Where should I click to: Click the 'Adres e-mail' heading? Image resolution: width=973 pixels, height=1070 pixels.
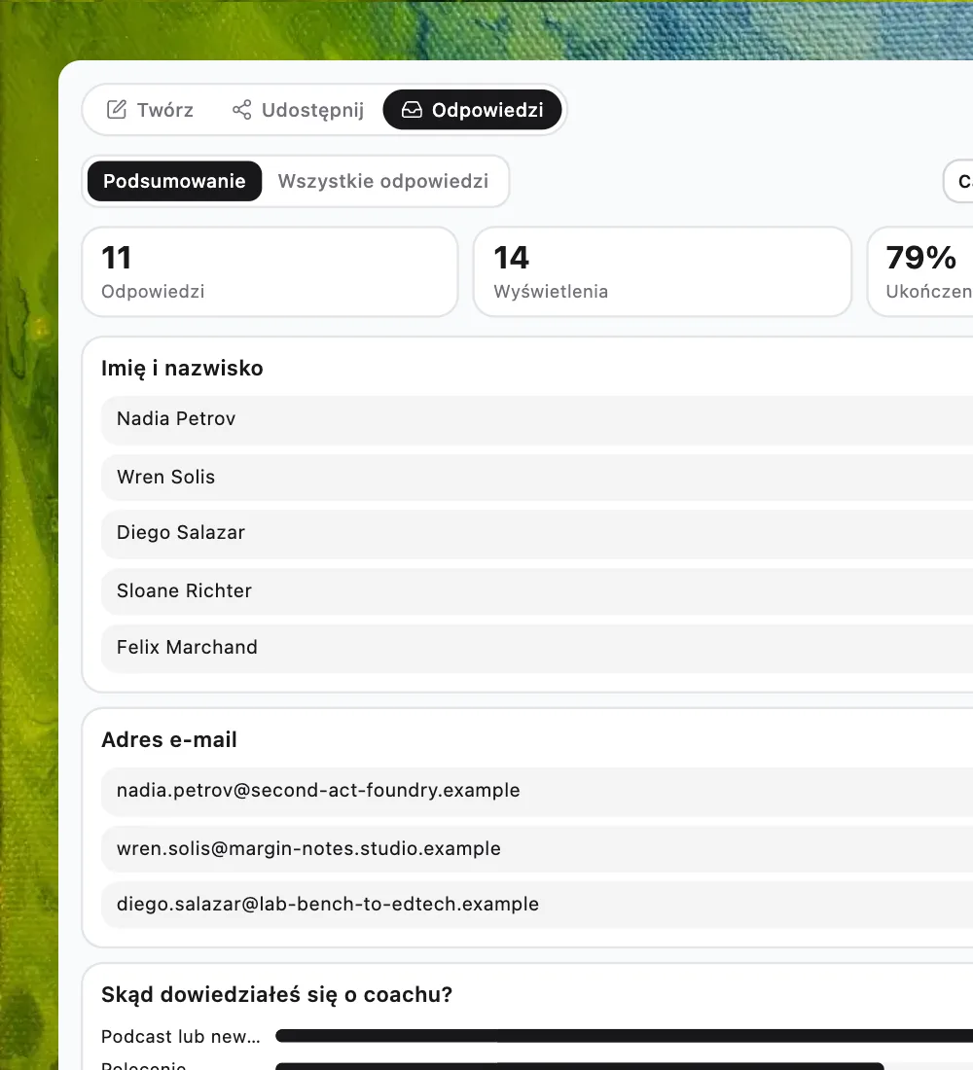click(x=169, y=739)
